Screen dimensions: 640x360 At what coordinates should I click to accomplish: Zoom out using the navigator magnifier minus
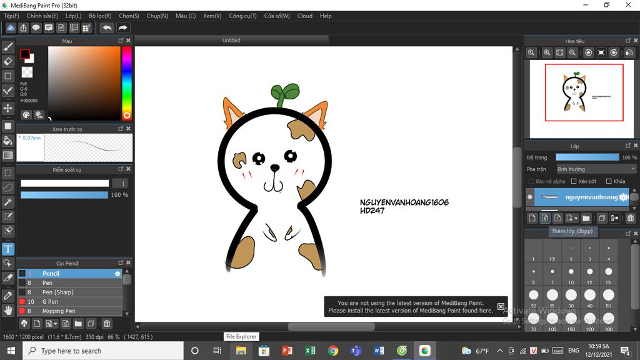(572, 52)
